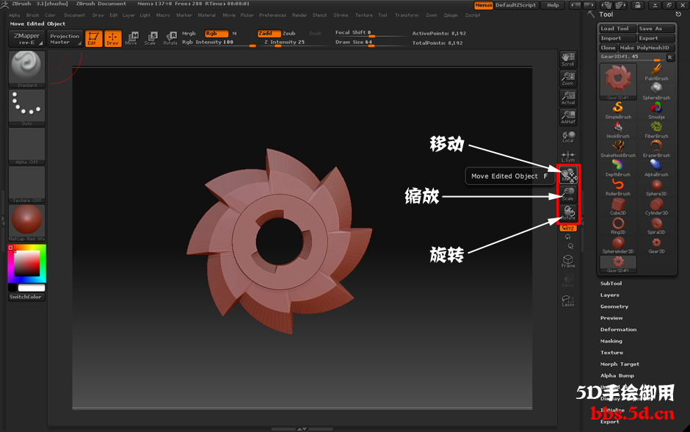Viewport: 690px width, 432px height.
Task: Select the Scale edited object icon
Action: point(568,194)
